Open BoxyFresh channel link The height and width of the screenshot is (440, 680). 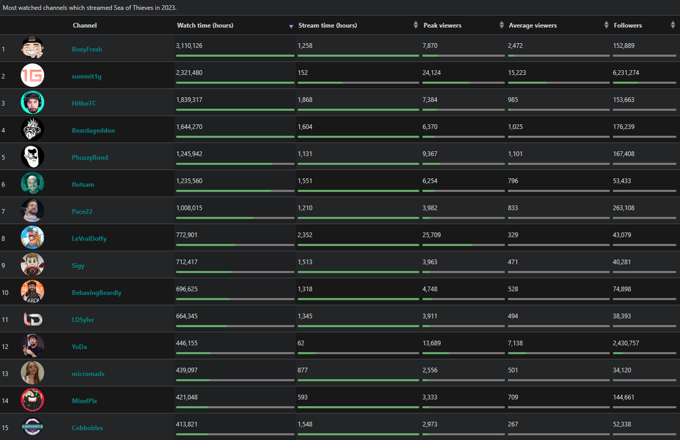click(x=87, y=49)
